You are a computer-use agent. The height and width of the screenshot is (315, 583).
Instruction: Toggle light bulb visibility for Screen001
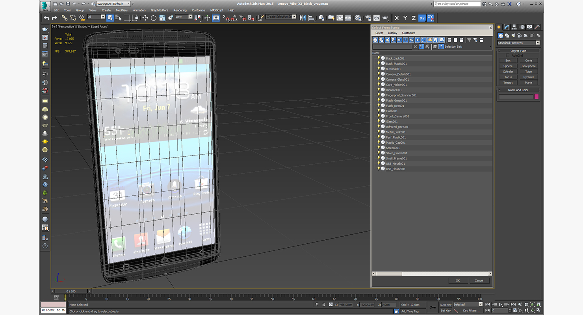pos(379,148)
